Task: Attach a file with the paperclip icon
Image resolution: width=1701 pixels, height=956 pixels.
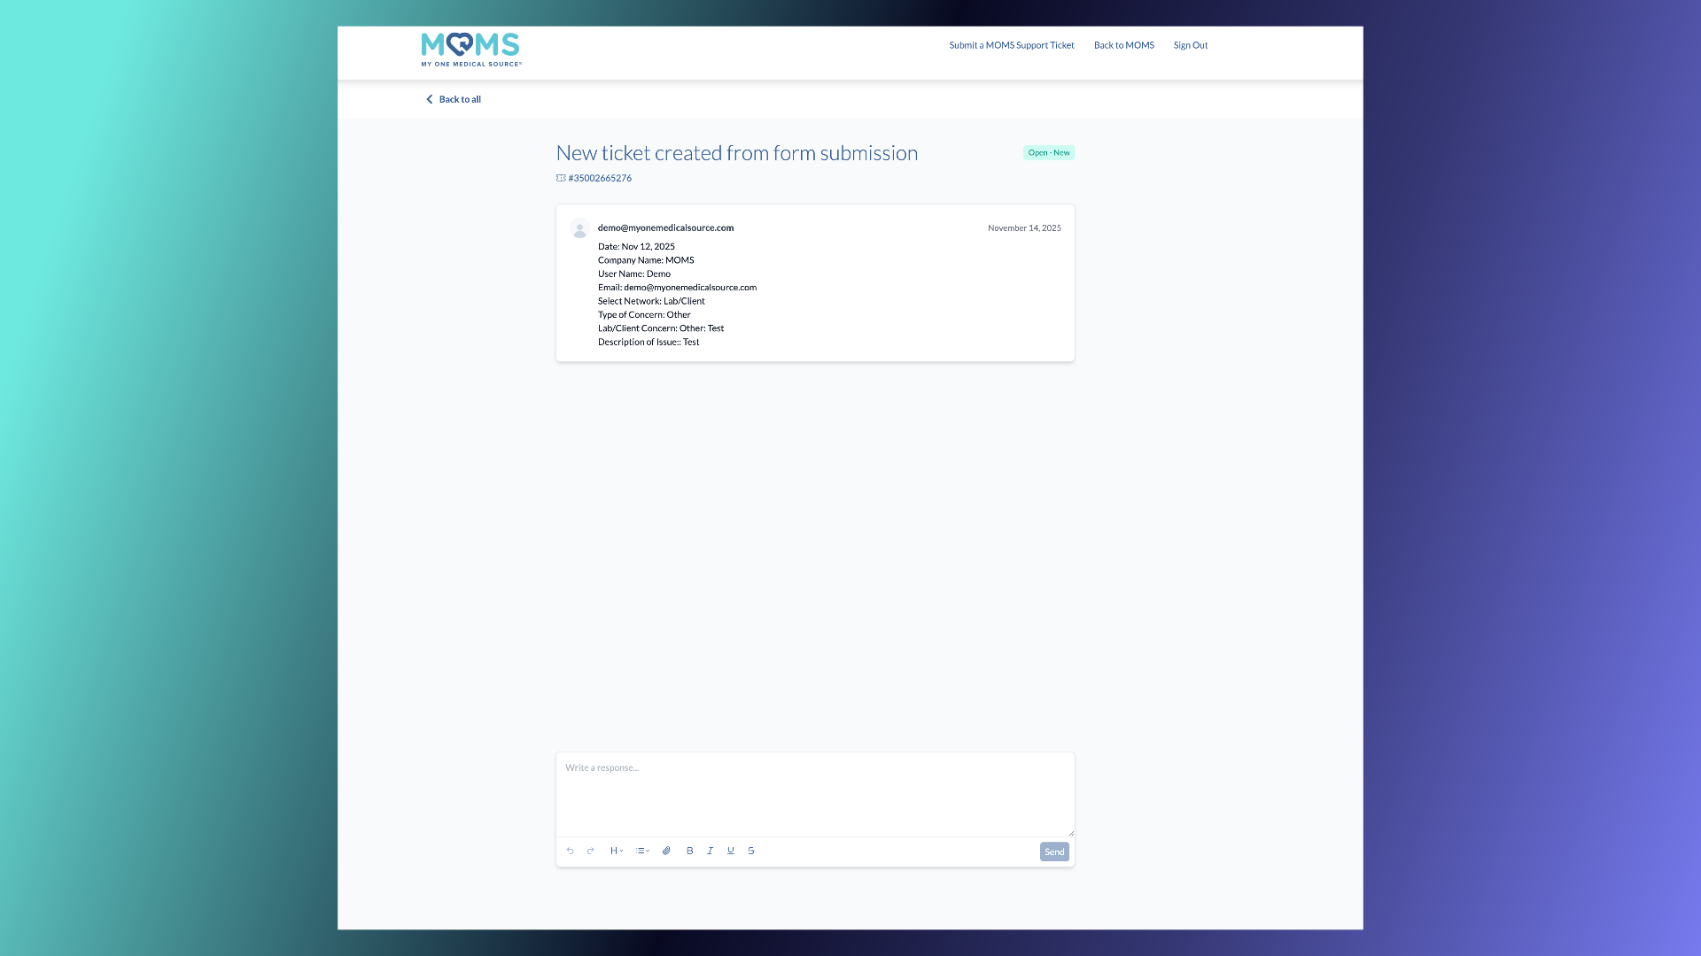Action: pos(666,851)
